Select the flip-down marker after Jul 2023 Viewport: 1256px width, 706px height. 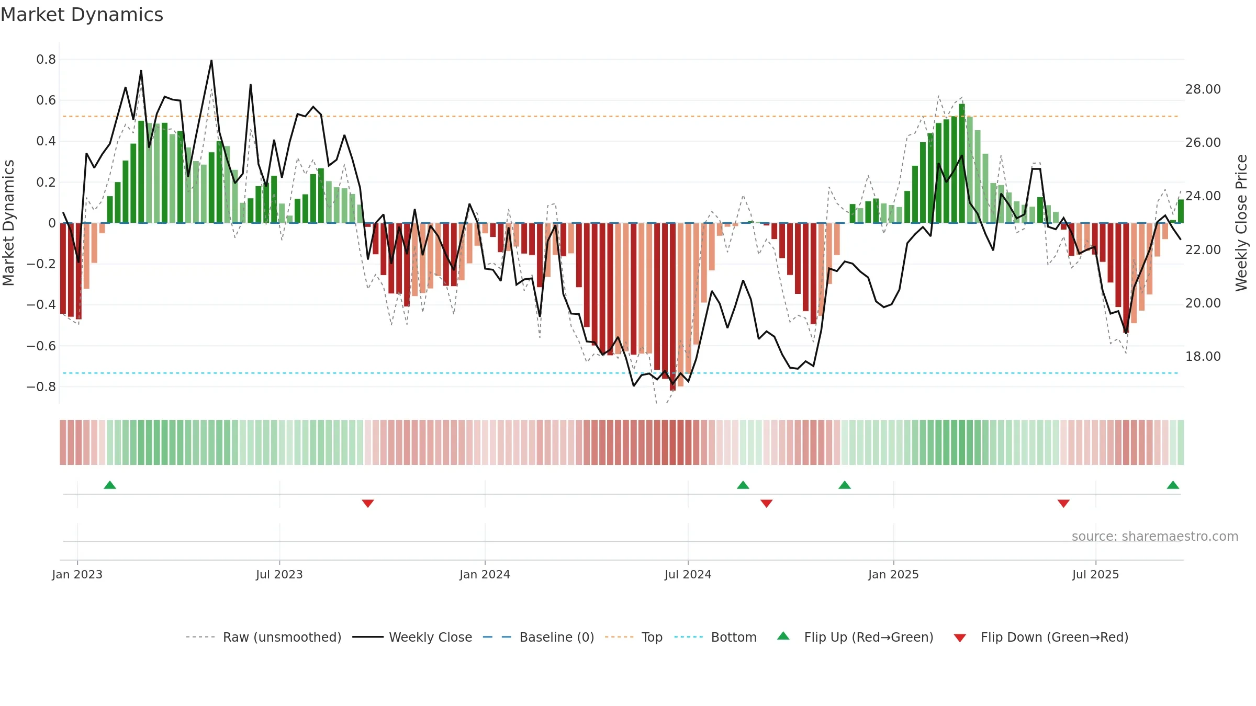[368, 503]
